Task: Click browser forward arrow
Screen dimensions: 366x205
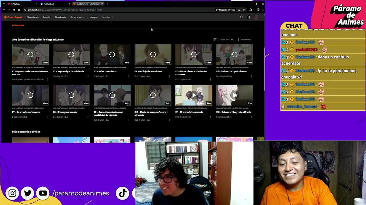Action: (x=9, y=10)
